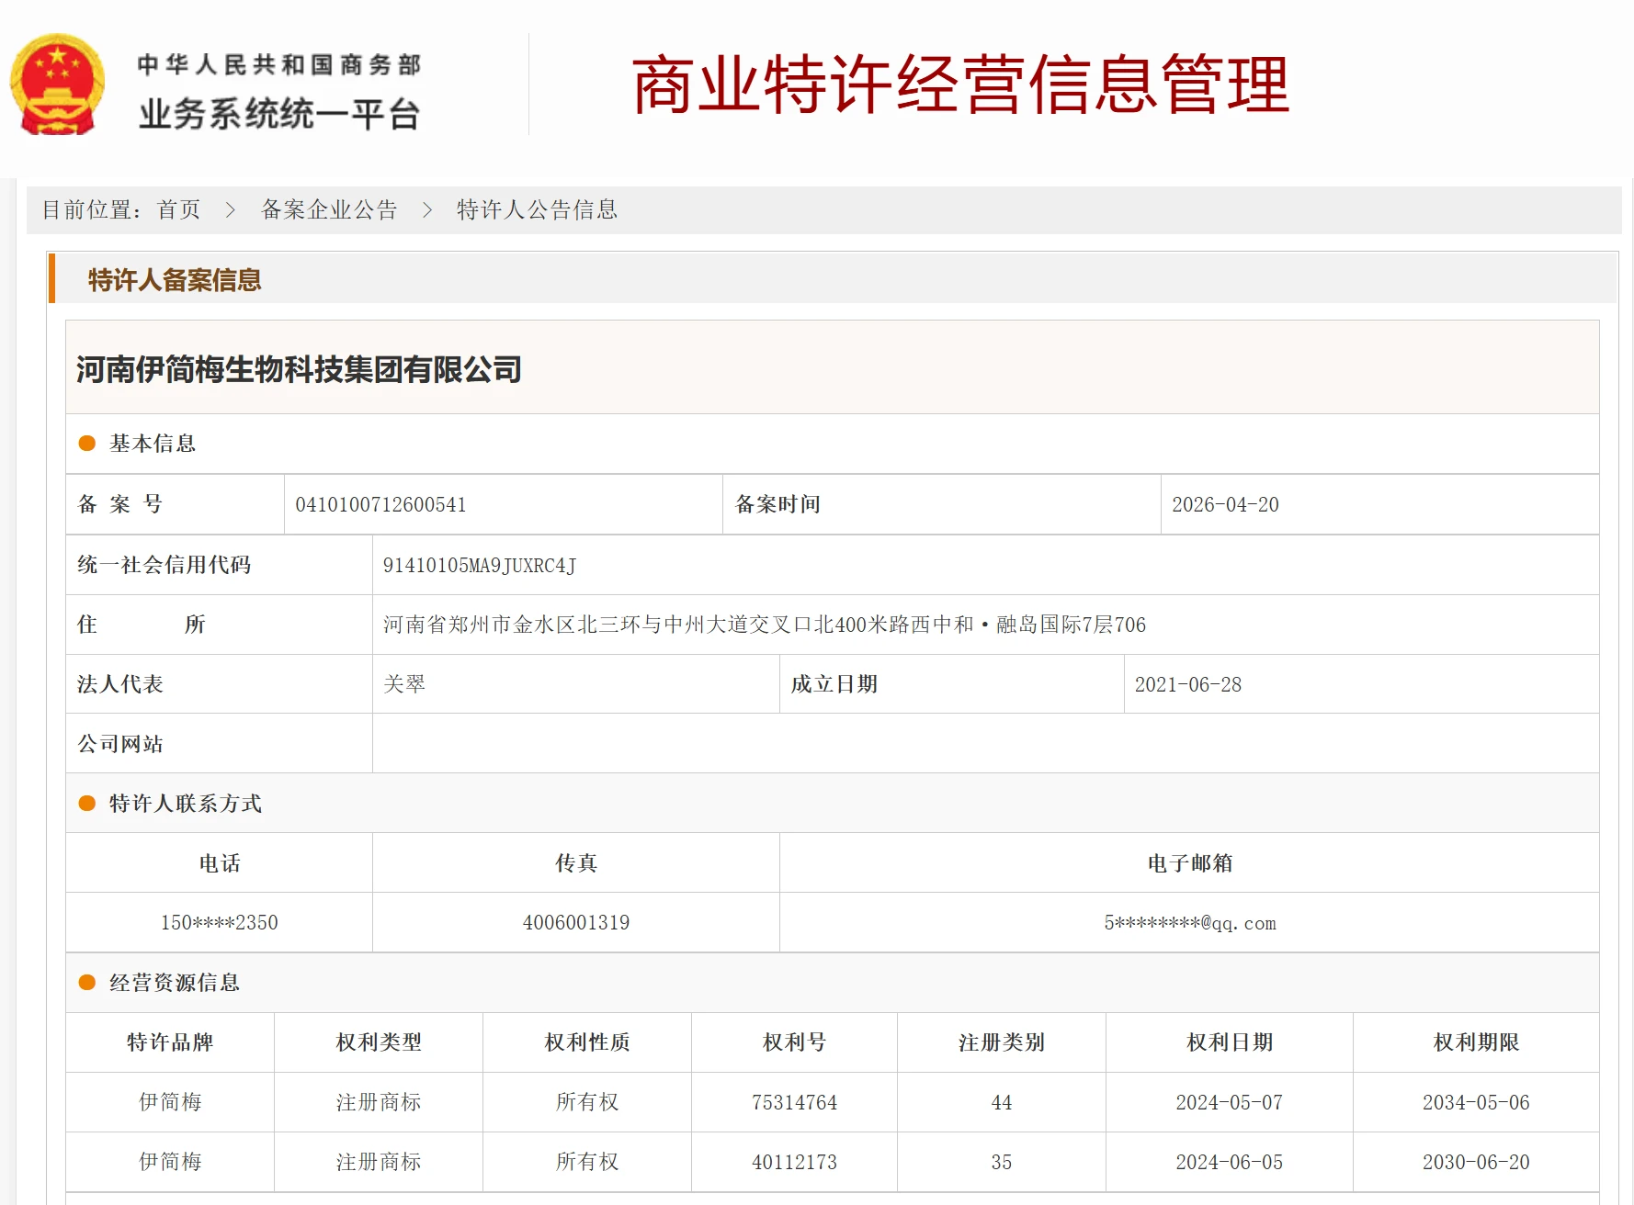Select credit code 91410105MA9JUXRC4J
Image resolution: width=1634 pixels, height=1205 pixels.
coord(480,566)
